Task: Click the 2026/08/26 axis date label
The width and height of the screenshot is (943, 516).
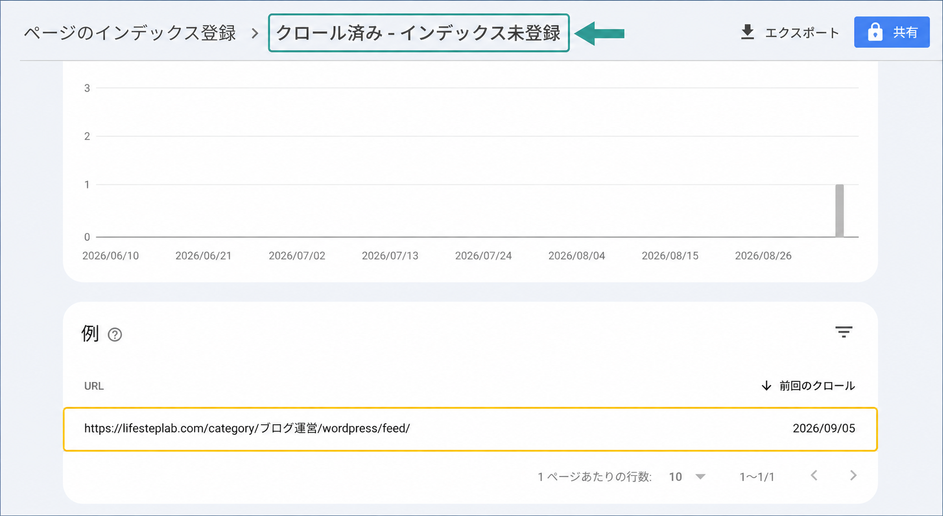Action: 763,256
